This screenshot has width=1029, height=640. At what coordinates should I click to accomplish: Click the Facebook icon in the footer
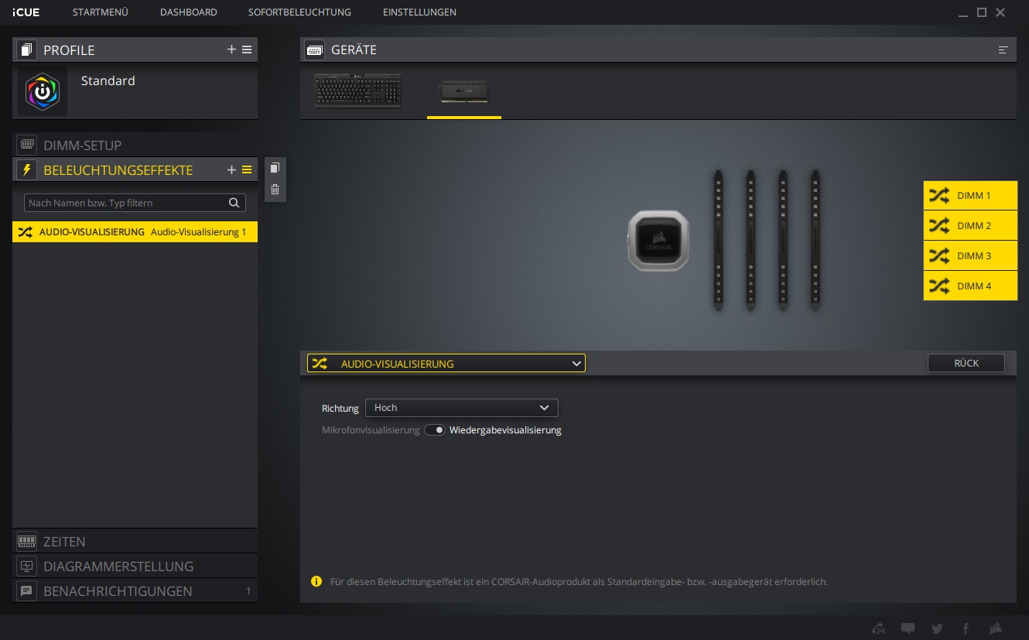(x=966, y=628)
